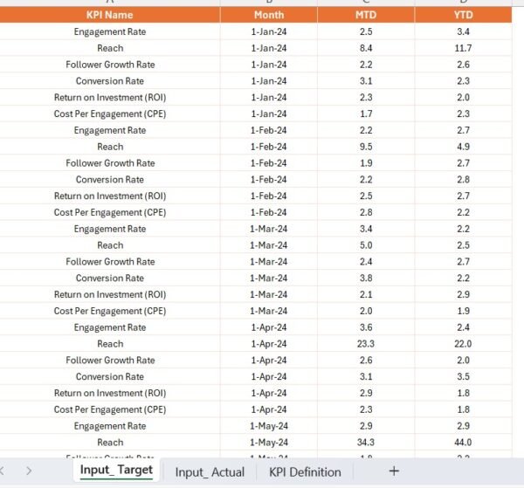Select Reach cell in the 1-Jan-24 row
Screen dimensions: 524x488
pos(110,48)
